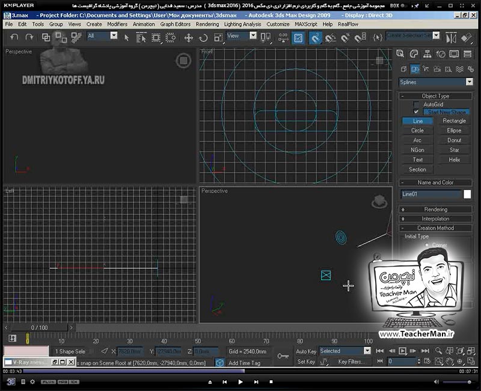The image size is (481, 391).
Task: Click the Key Filters button
Action: [x=351, y=362]
